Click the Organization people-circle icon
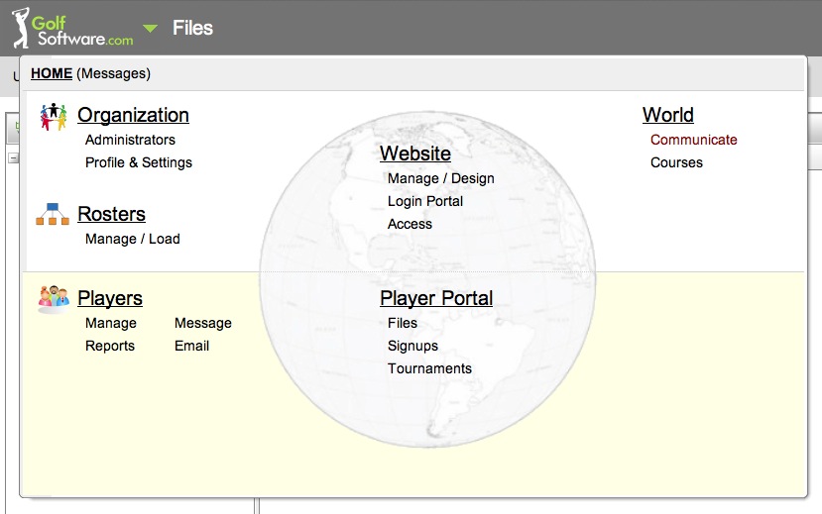 (53, 117)
